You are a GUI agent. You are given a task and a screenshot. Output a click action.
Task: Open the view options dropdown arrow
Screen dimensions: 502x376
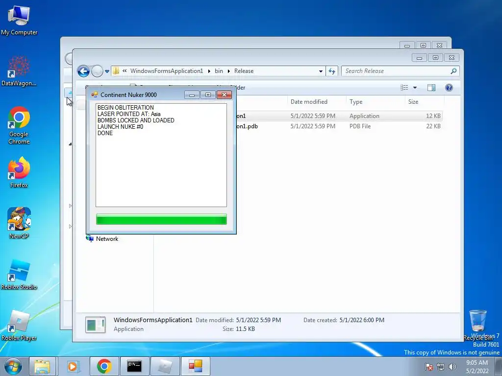click(x=415, y=88)
